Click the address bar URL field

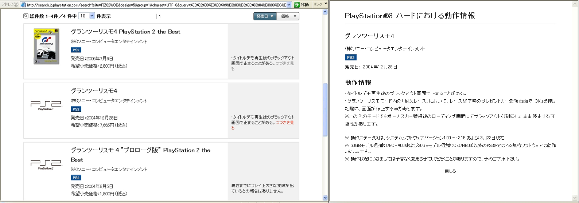(156, 5)
